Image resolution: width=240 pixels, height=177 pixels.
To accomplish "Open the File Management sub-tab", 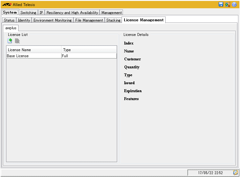I will coord(89,20).
